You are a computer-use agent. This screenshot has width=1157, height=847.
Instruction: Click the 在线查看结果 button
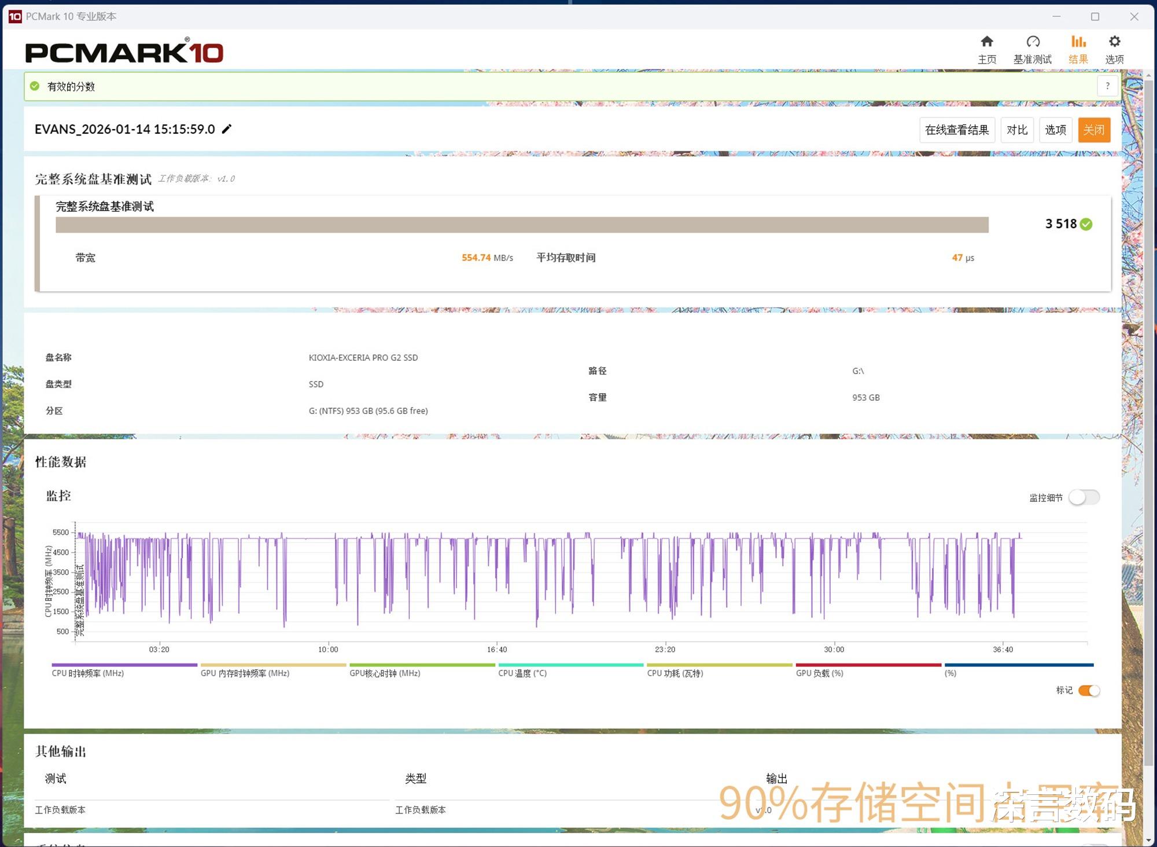coord(957,130)
